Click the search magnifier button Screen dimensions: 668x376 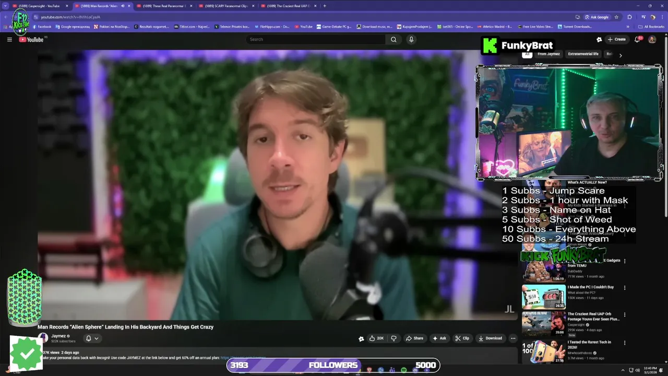point(393,39)
